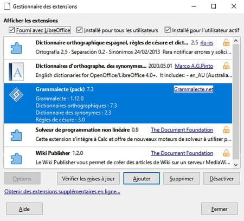Minimize the Gestionnaire des extensions window

click(x=194, y=6)
